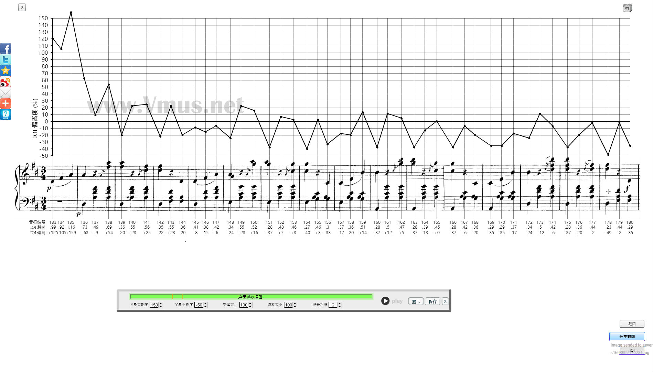Click the green playback progress bar
653x373 pixels.
click(251, 296)
